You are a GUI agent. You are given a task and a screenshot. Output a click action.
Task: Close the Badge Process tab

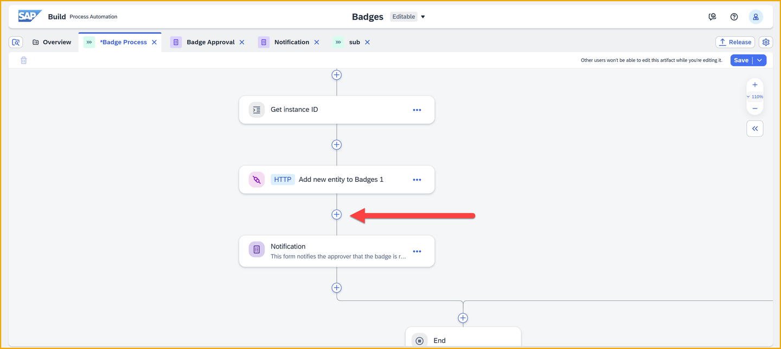(154, 42)
